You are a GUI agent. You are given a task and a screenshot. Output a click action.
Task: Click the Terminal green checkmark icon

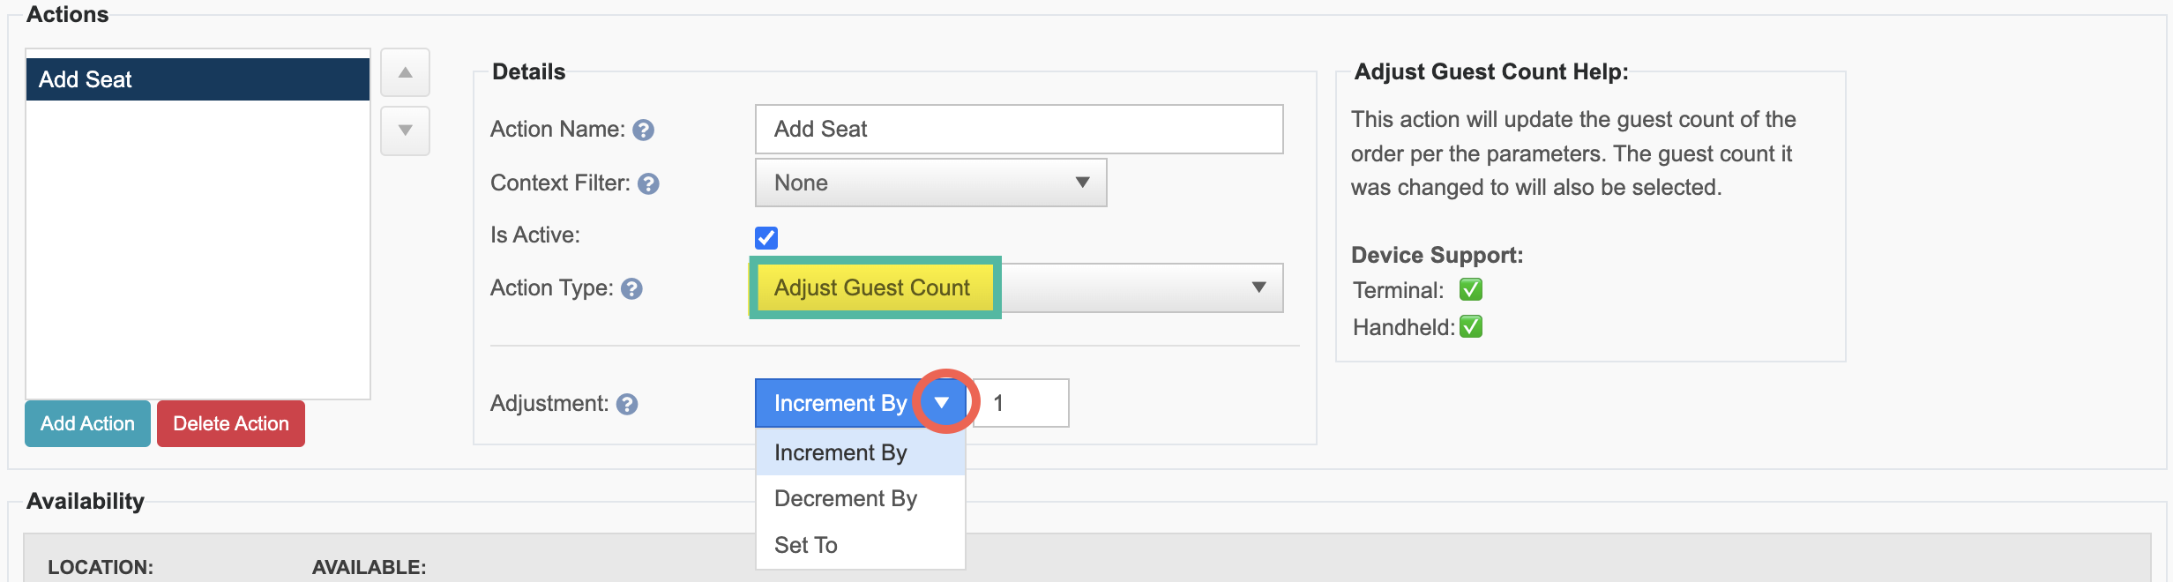click(x=1471, y=289)
